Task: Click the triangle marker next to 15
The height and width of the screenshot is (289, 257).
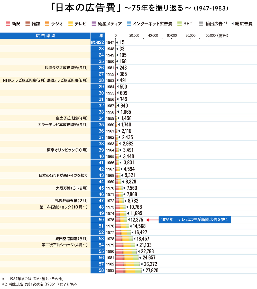Action: point(117,42)
